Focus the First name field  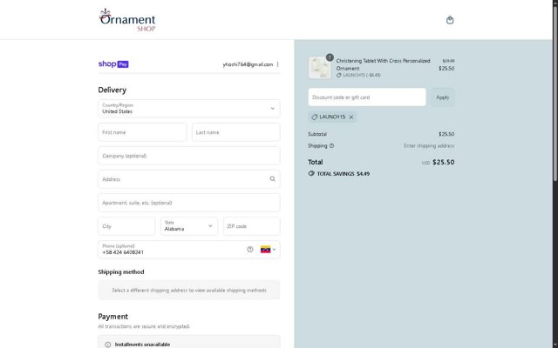pos(142,132)
